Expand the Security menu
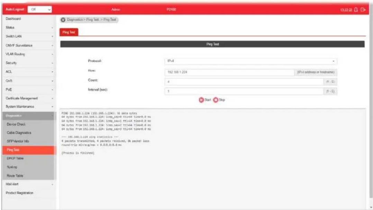The width and height of the screenshot is (373, 210). point(28,63)
